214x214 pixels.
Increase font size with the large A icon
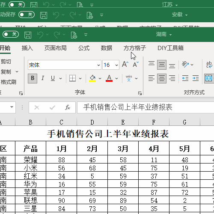(125, 64)
